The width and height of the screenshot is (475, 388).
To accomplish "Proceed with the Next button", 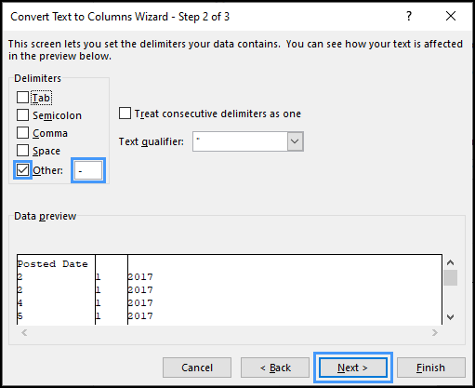I will (353, 368).
